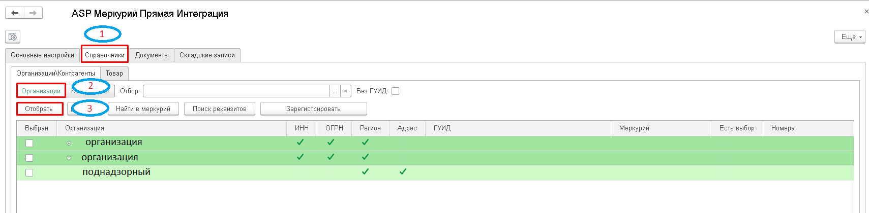Tick the first организация row checkbox
869x213 pixels.
pyautogui.click(x=29, y=143)
